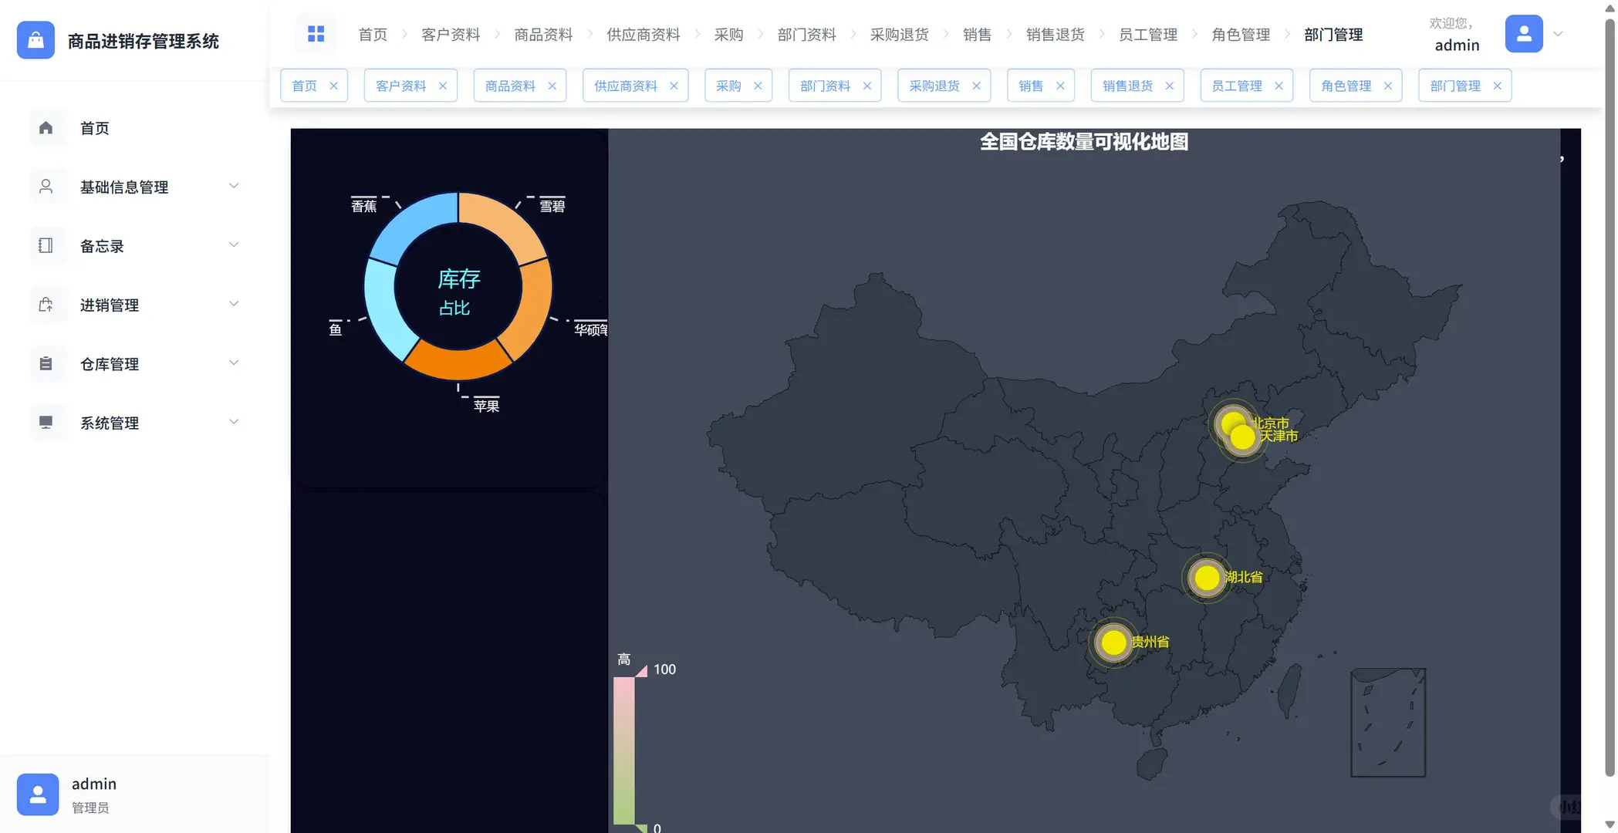Click the admin avatar at sidebar bottom

(38, 794)
